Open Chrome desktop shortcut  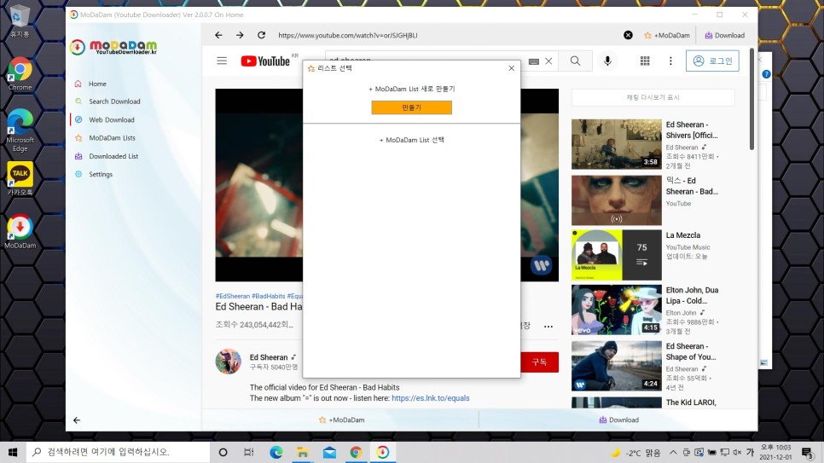tap(20, 73)
